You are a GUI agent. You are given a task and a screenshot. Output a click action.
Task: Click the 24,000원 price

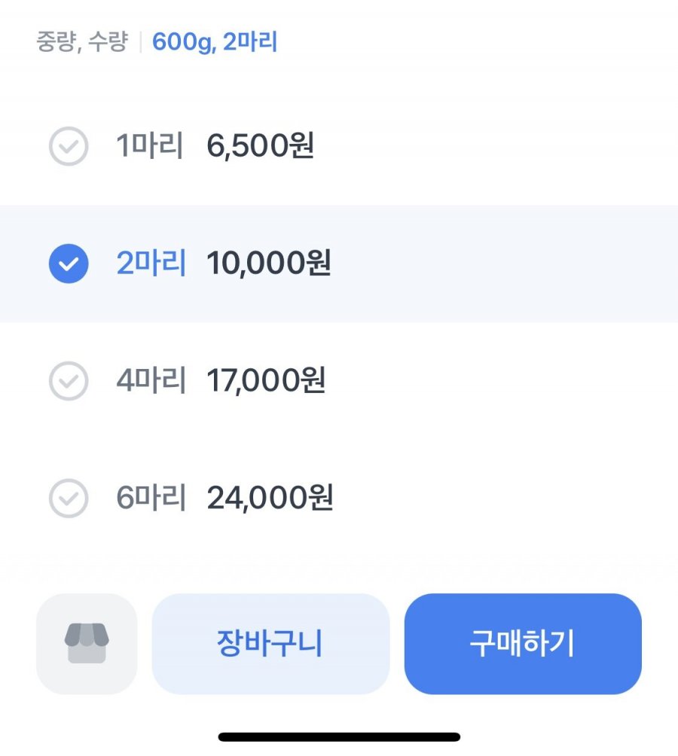270,498
